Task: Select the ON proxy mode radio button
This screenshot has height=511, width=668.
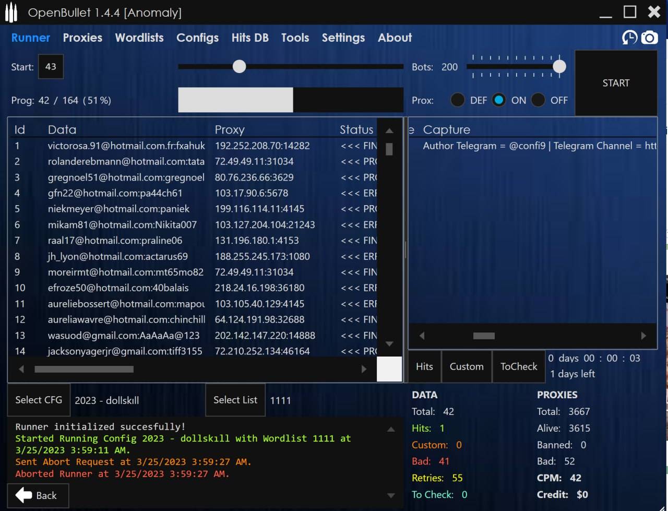Action: point(498,100)
